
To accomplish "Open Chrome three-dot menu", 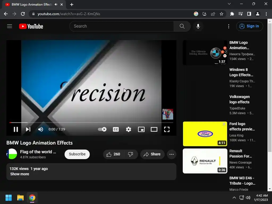I will pyautogui.click(x=266, y=14).
